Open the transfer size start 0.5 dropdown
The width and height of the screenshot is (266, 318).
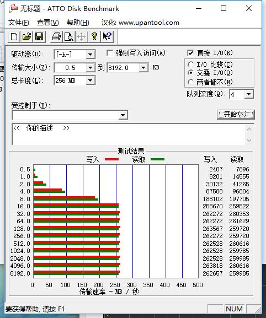click(90, 68)
